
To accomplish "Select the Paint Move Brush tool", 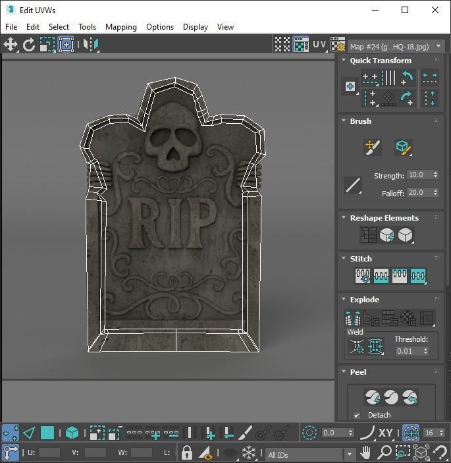I will click(x=373, y=148).
